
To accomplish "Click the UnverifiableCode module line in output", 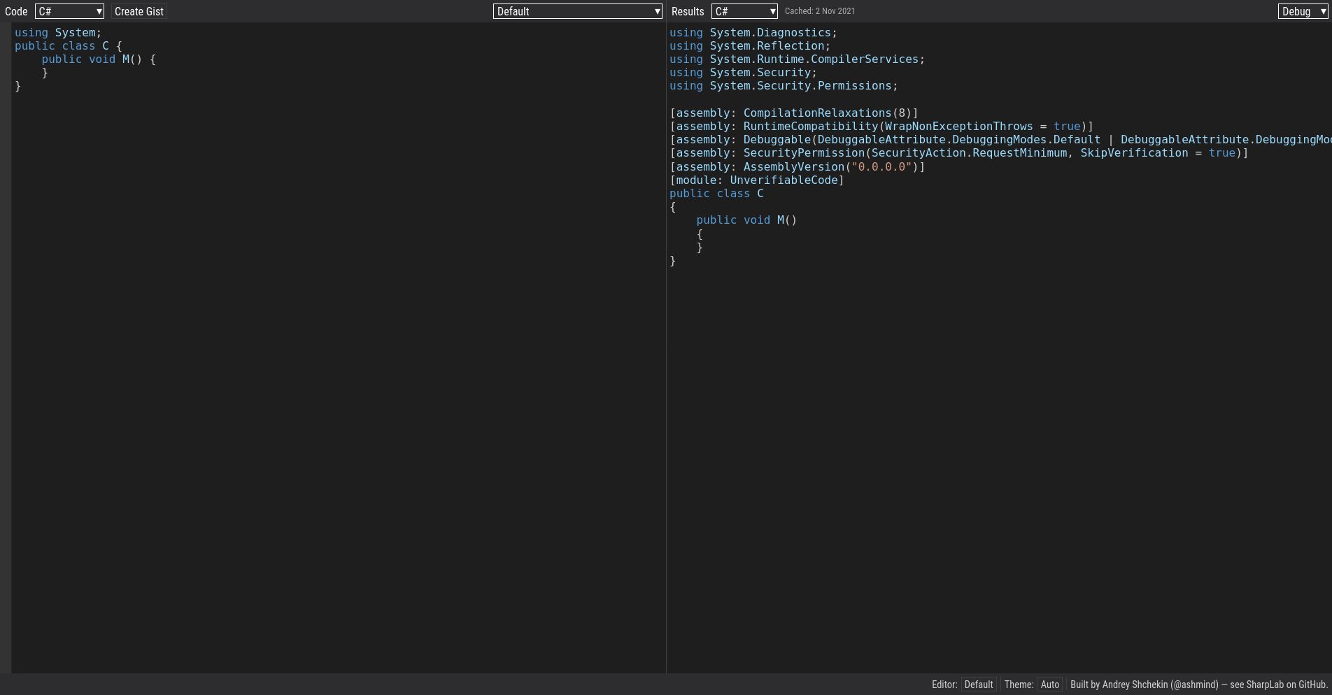I will tap(757, 180).
